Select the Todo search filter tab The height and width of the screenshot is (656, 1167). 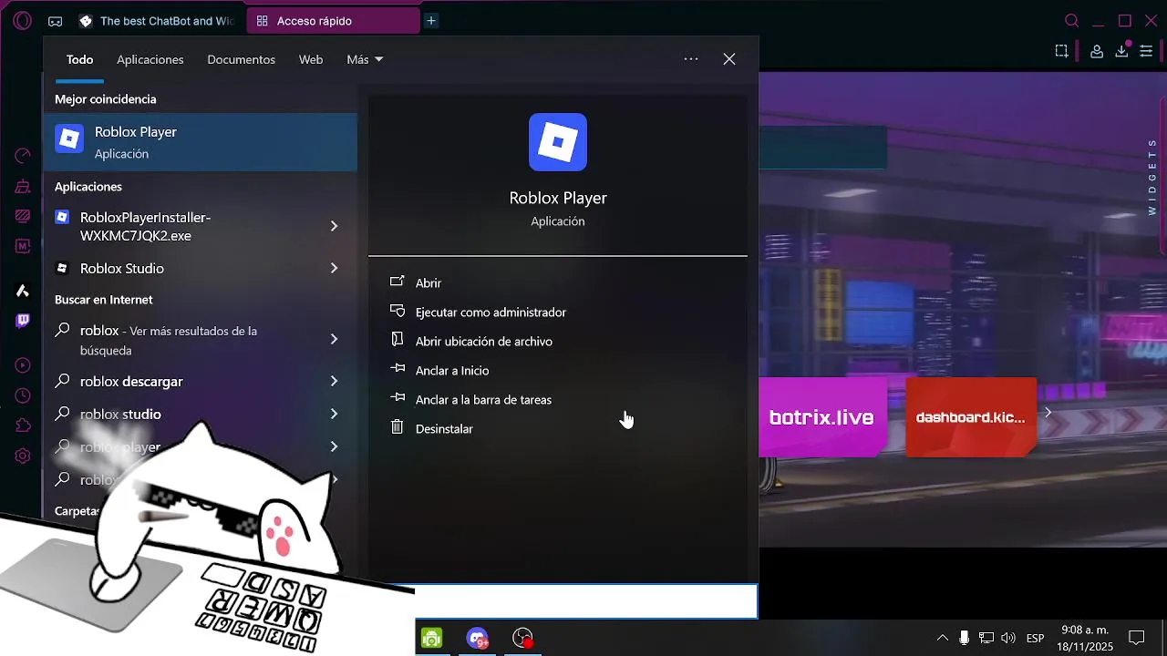(79, 59)
